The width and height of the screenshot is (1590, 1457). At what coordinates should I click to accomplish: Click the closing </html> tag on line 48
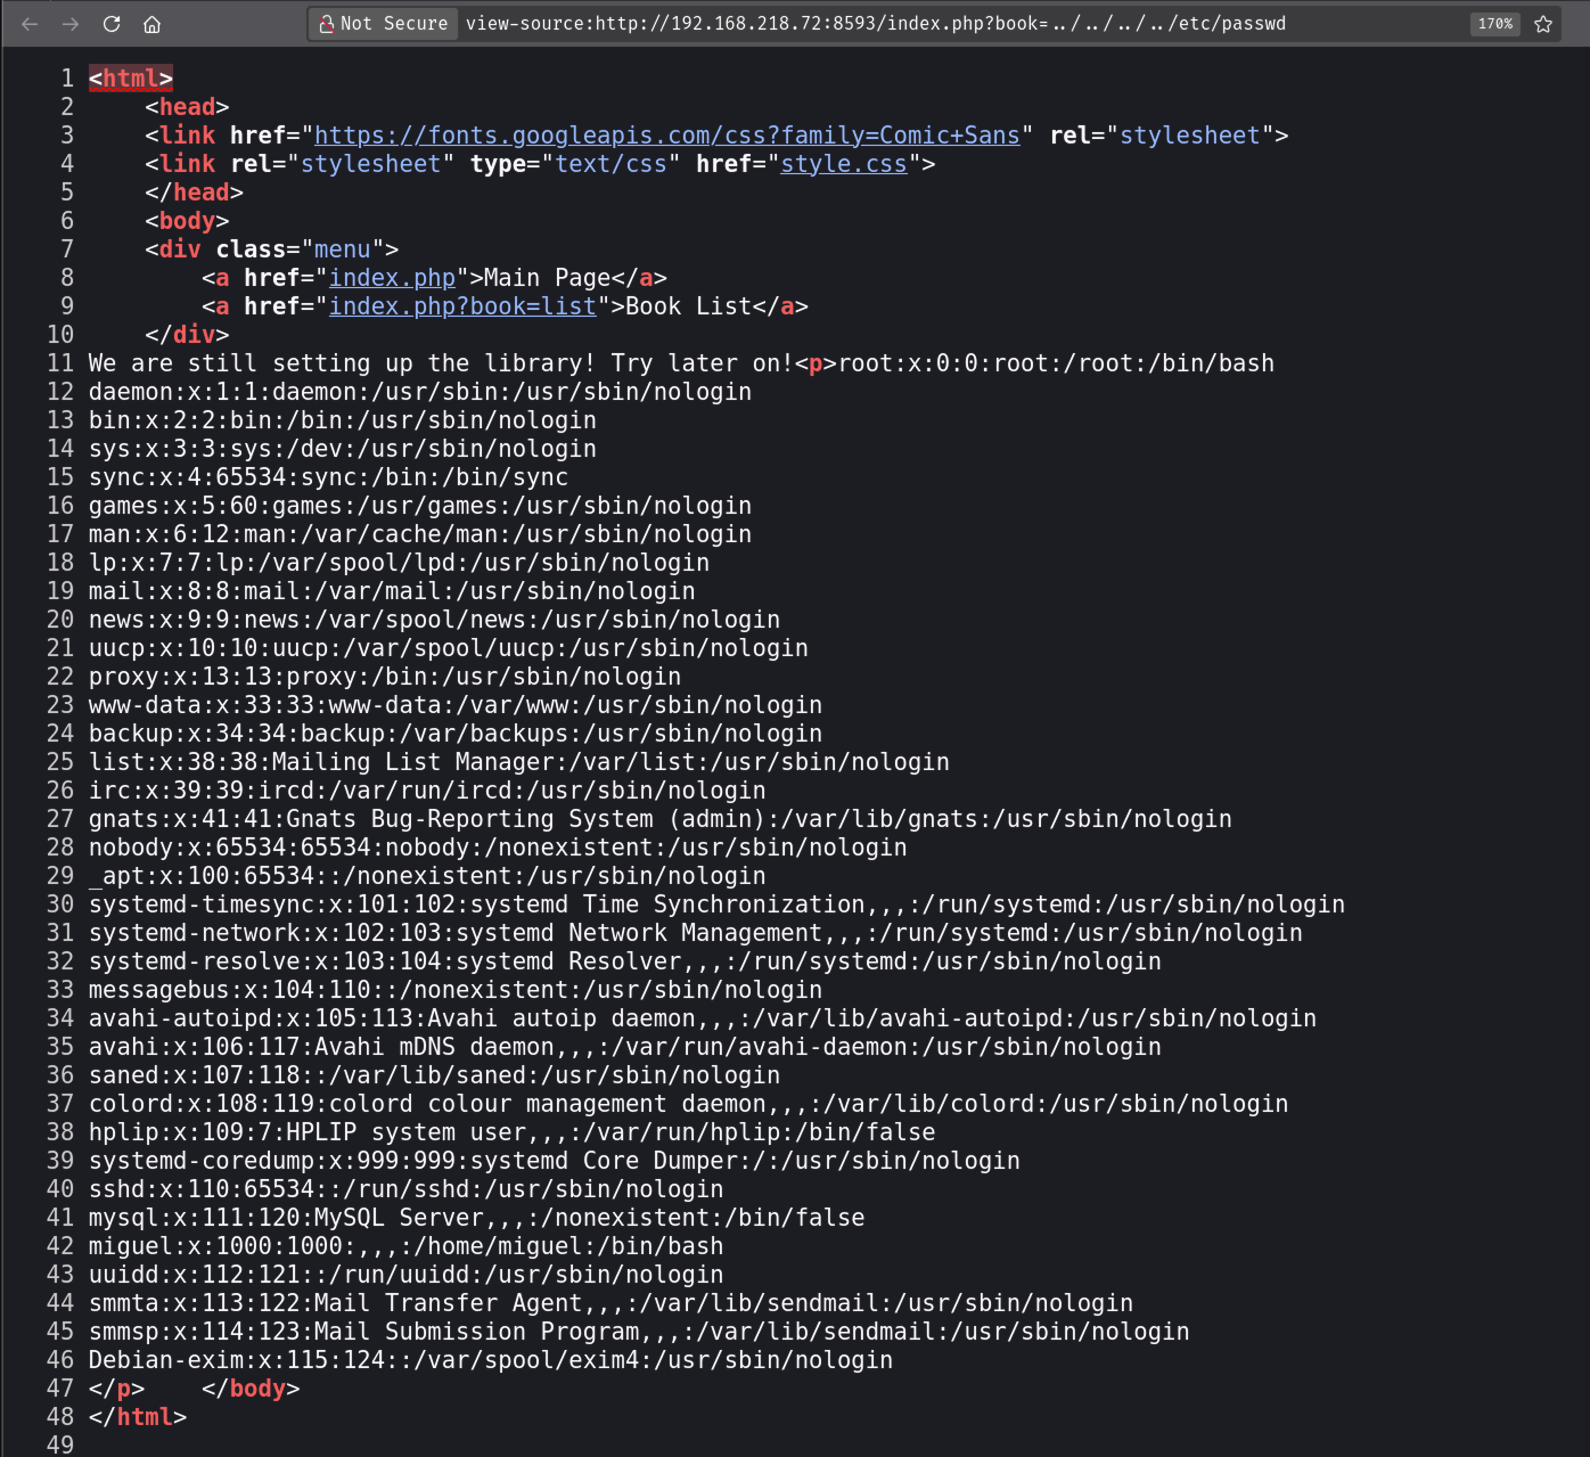tap(138, 1417)
